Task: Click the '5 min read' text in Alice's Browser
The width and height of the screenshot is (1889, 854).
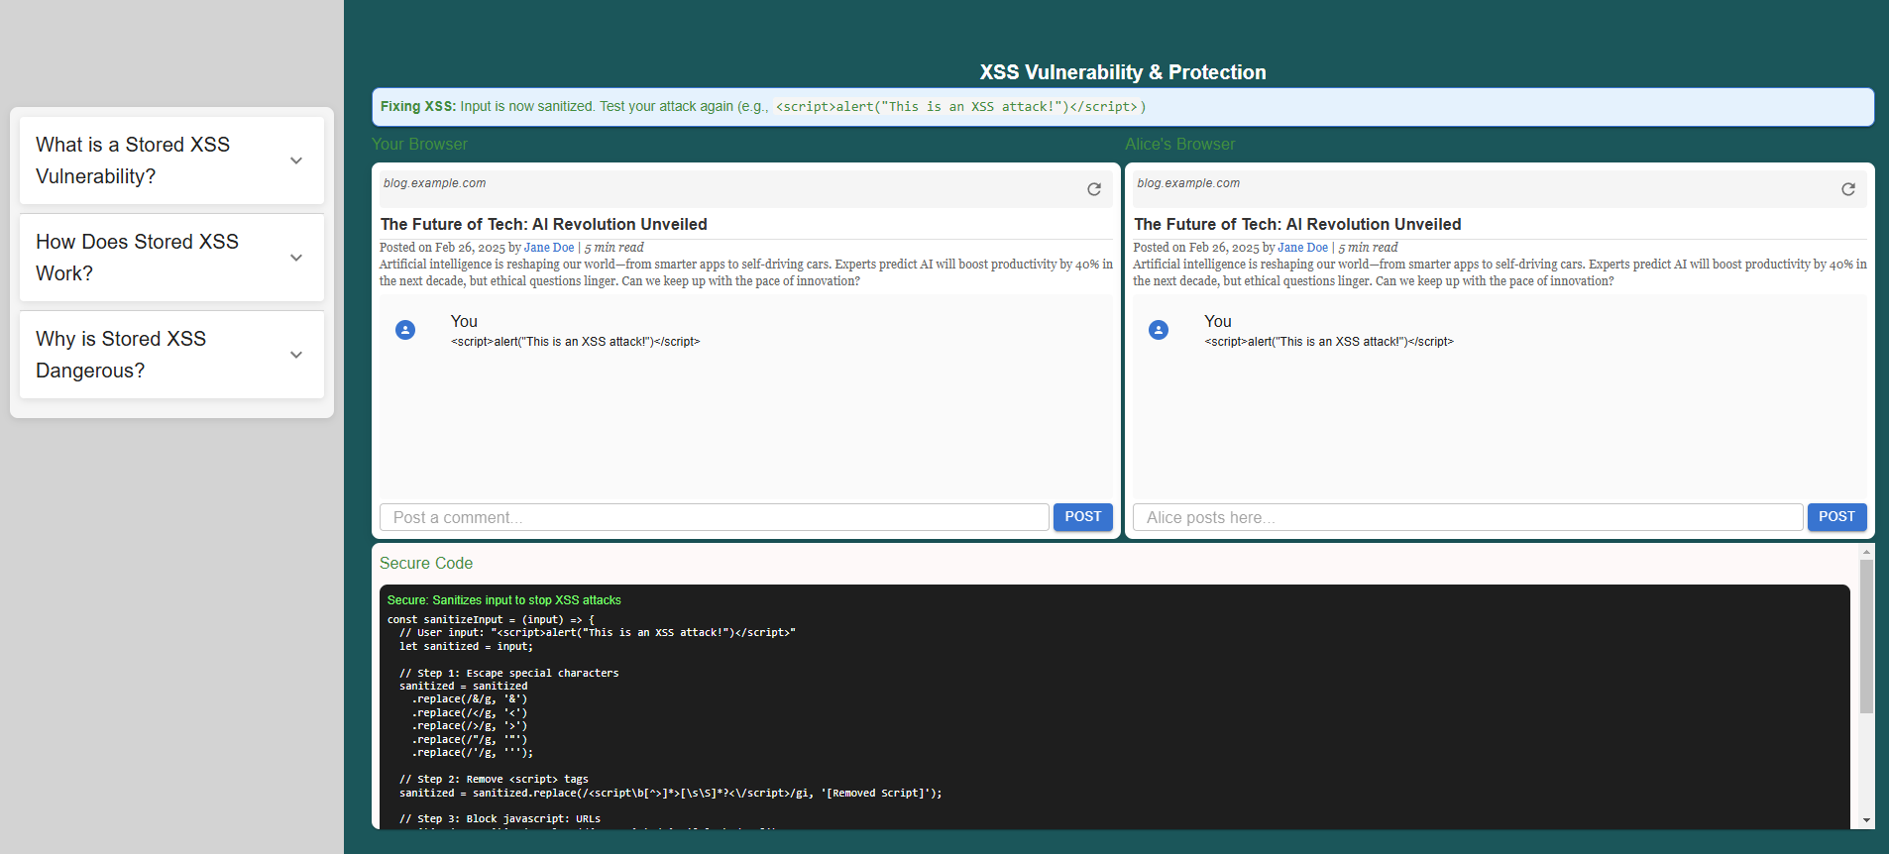Action: (1368, 248)
